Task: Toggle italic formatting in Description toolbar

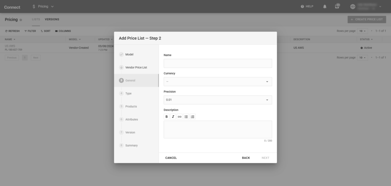Action: [173, 117]
